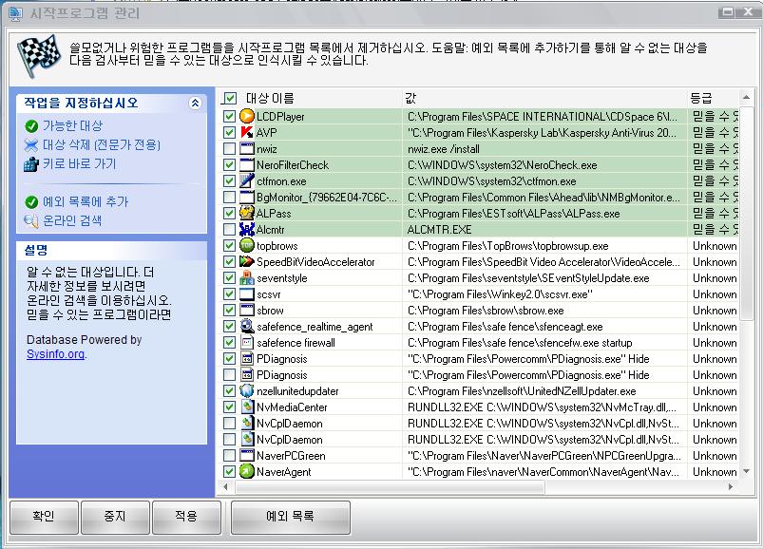The width and height of the screenshot is (763, 549).
Task: Click the horizontal scrollbar thumb under the list
Action: click(391, 486)
